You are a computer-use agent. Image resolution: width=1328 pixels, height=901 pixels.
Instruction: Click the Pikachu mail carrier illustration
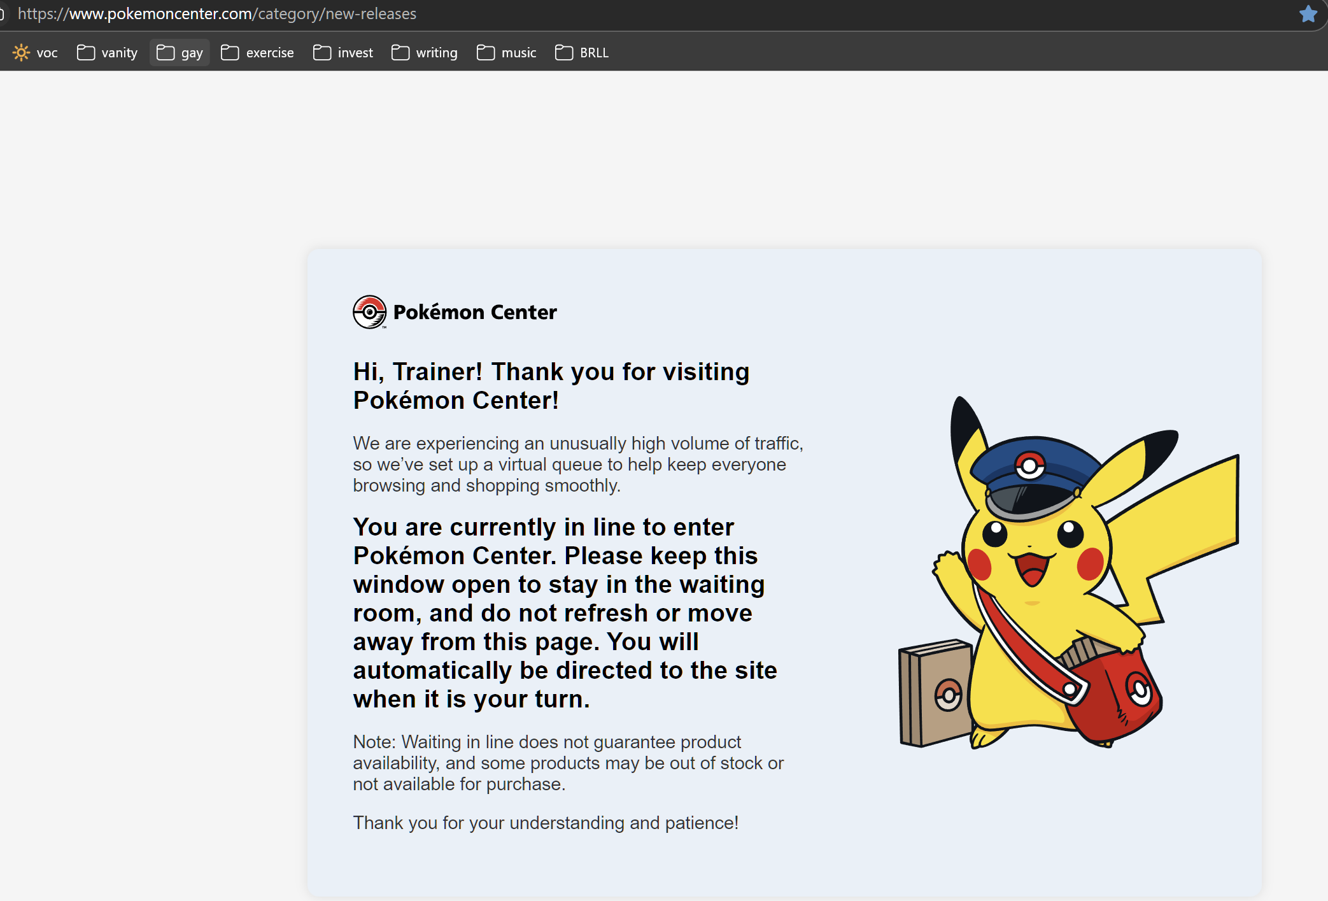(1069, 572)
